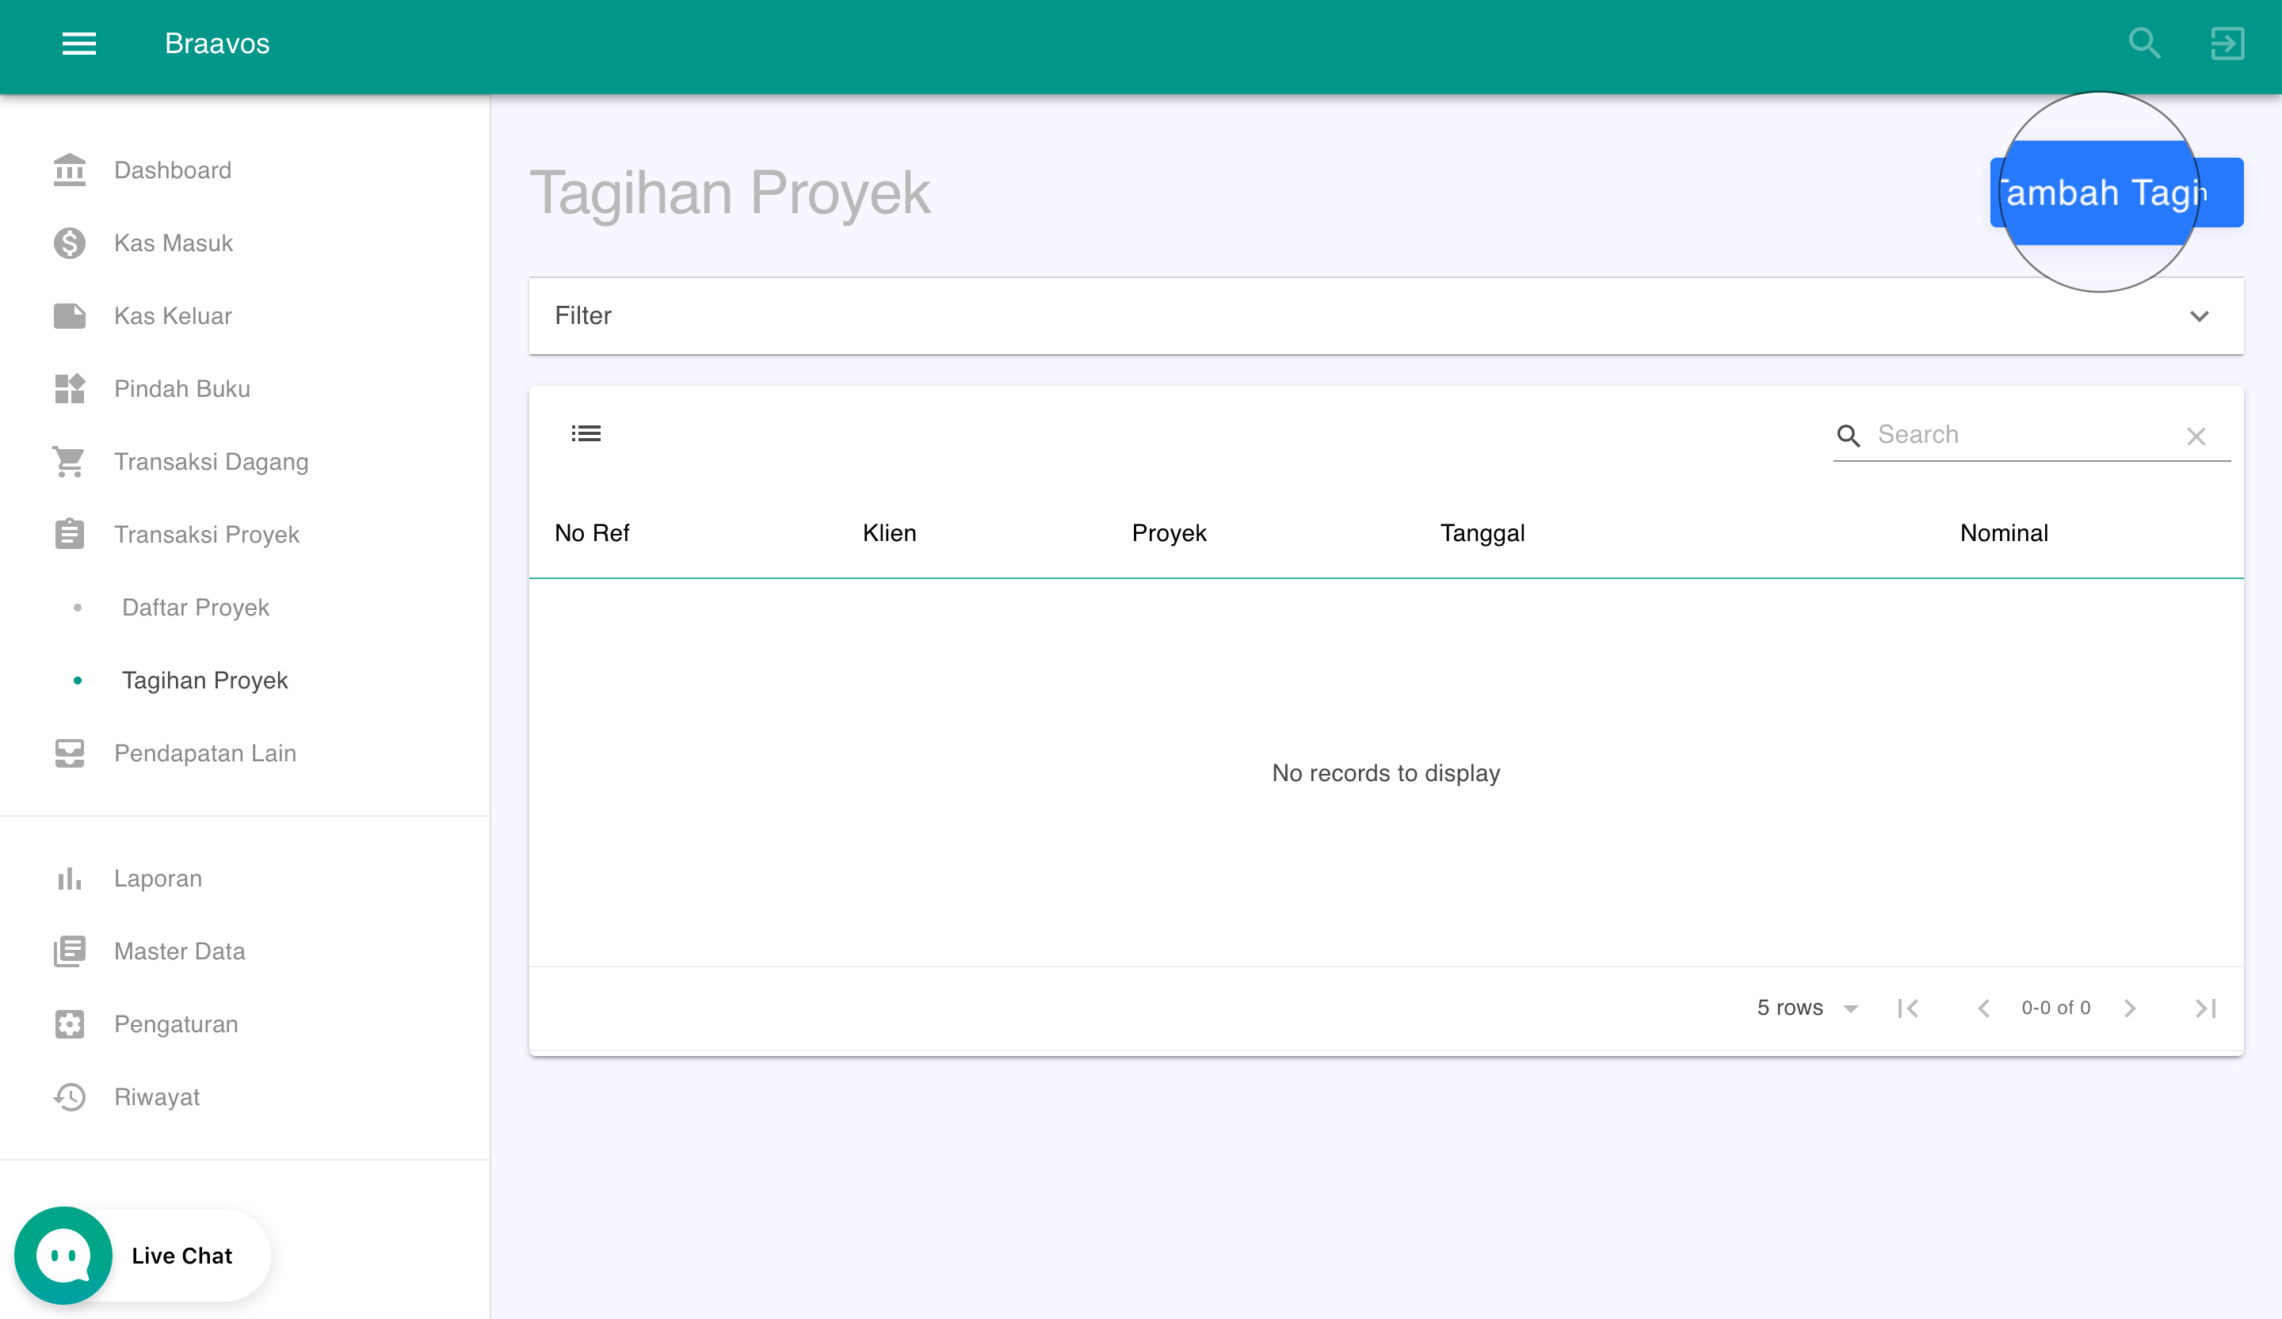Screen dimensions: 2282x1319
Task: Click the search icon in the top bar
Action: tap(2144, 43)
